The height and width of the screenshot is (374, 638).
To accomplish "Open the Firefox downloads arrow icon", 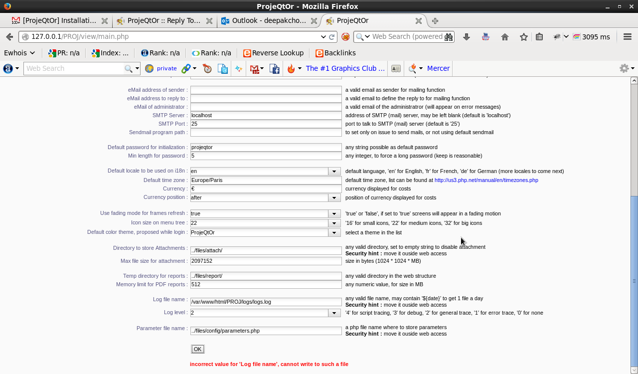I will (x=467, y=36).
